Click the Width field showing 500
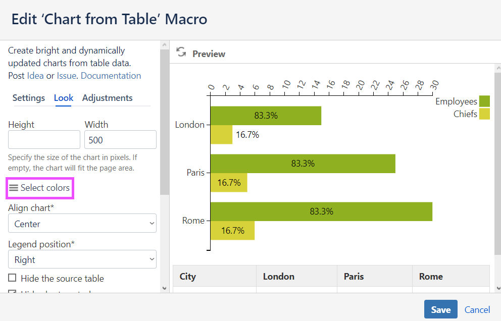This screenshot has width=501, height=321. pyautogui.click(x=120, y=139)
